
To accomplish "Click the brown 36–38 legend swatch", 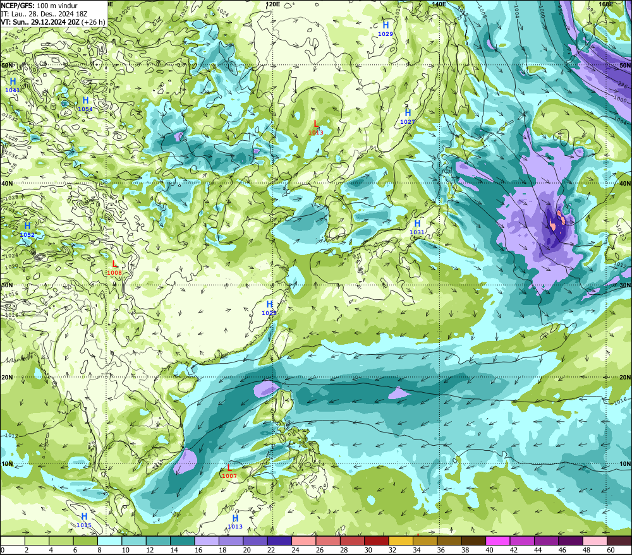I will coord(449,540).
